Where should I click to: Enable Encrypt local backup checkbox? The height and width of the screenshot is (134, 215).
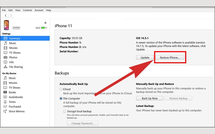tap(64, 111)
